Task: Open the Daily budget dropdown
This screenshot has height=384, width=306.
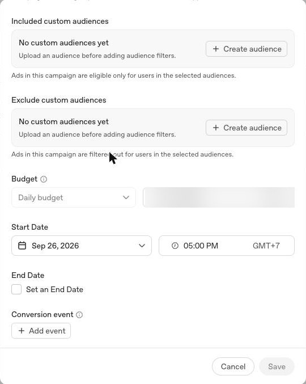Action: click(x=74, y=197)
